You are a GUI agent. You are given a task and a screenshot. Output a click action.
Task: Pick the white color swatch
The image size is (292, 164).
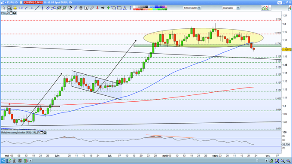click(x=134, y=7)
